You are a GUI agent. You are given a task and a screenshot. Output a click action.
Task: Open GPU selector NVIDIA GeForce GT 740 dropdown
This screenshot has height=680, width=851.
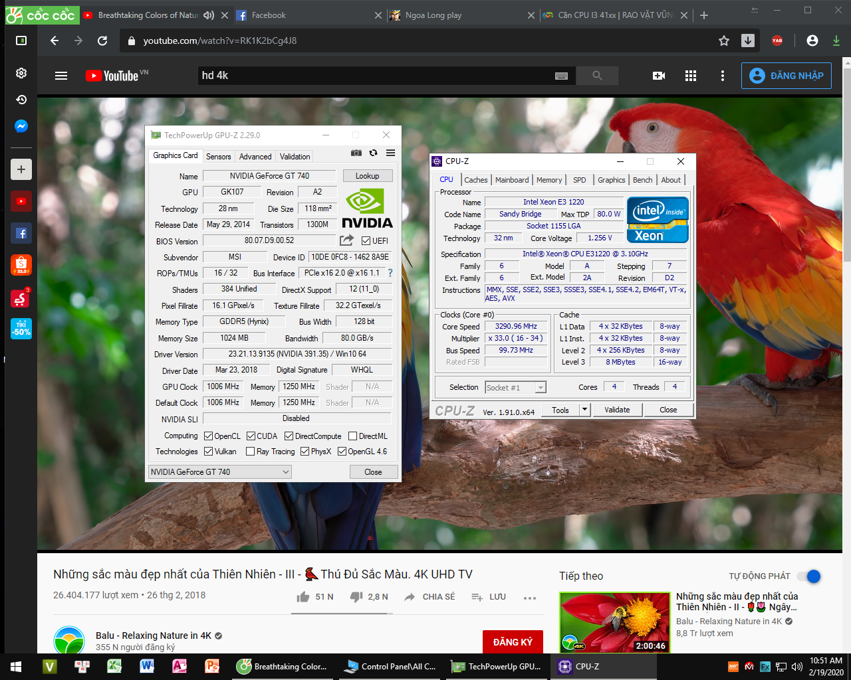pos(220,472)
